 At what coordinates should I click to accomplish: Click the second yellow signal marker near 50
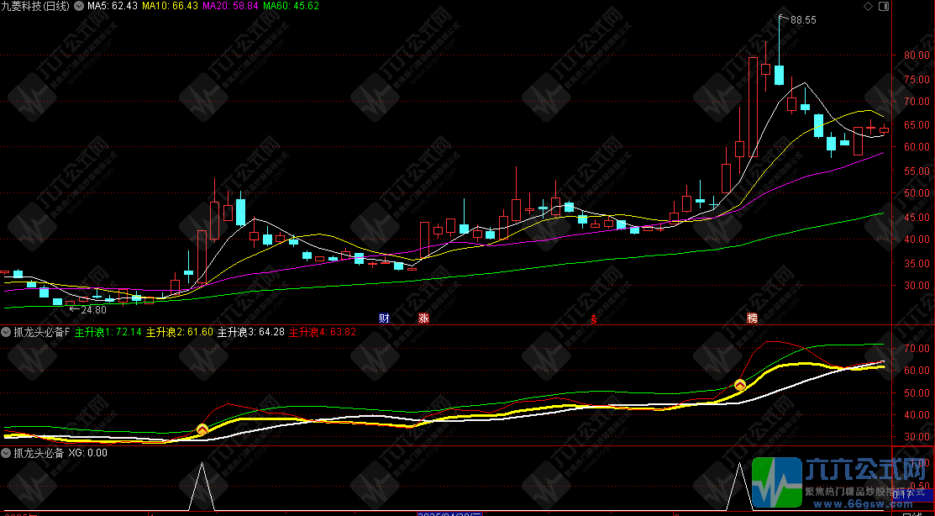click(x=740, y=385)
